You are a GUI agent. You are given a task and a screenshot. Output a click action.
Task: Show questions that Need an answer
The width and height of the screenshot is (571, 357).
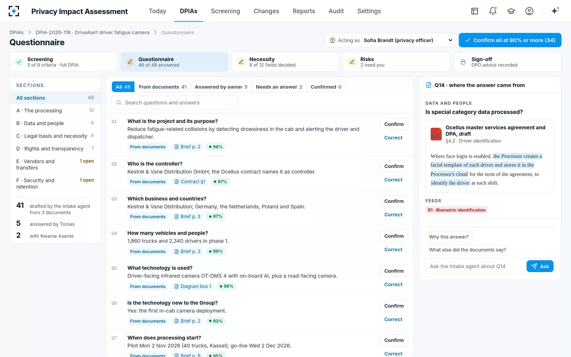pos(279,87)
